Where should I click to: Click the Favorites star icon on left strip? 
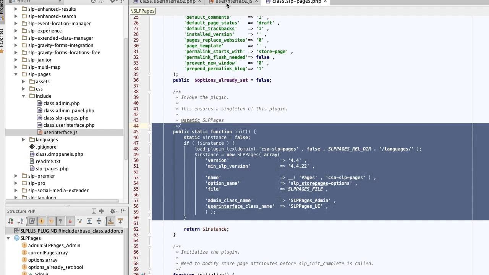(2, 51)
